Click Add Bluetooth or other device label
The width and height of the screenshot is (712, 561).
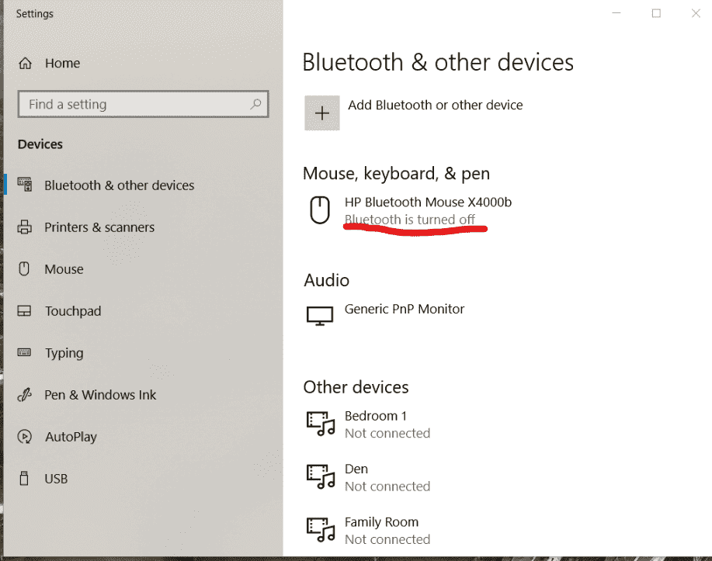click(435, 105)
